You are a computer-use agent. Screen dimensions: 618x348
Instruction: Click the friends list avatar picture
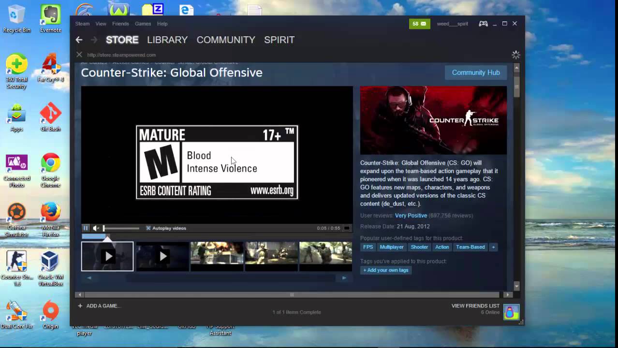pyautogui.click(x=511, y=312)
